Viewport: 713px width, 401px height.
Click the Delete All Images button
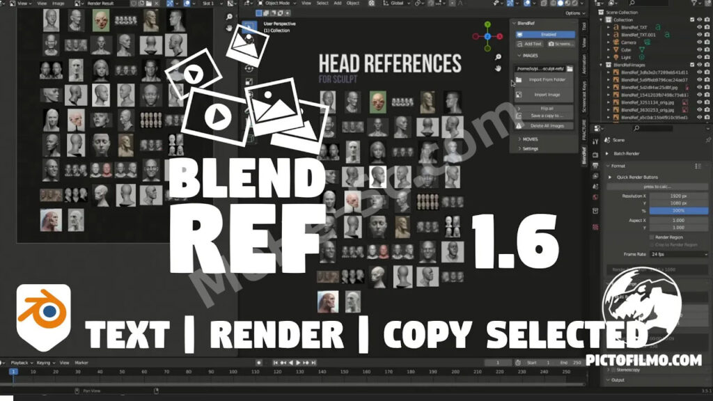(x=547, y=125)
